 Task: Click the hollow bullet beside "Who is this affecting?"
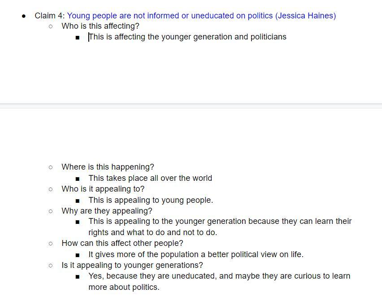[50, 26]
